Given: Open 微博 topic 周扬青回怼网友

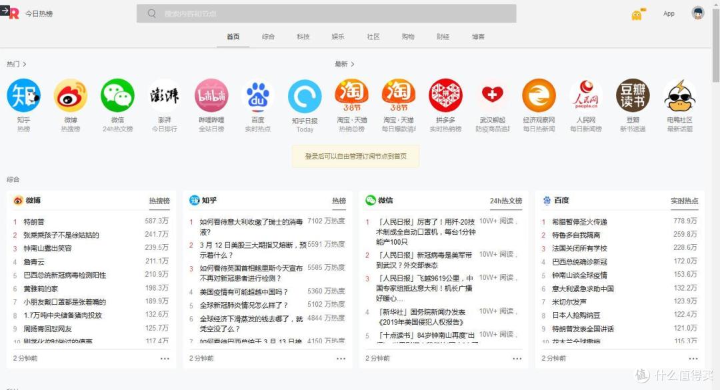Looking at the screenshot, I should coord(48,329).
